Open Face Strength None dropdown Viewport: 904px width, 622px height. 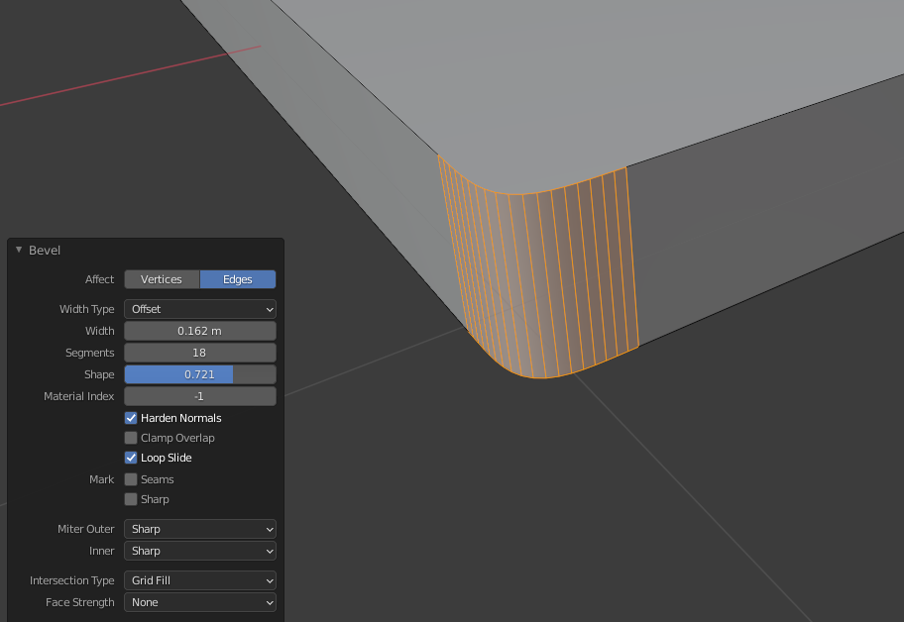point(200,602)
